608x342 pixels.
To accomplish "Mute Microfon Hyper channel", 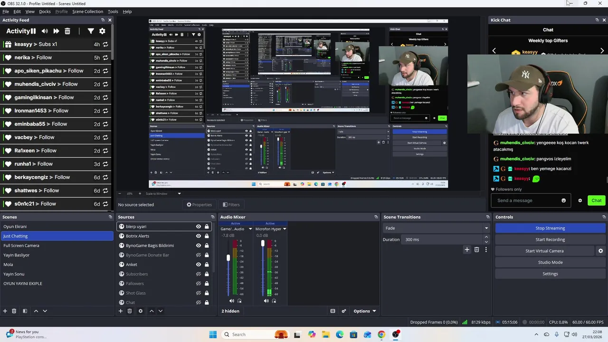I will 266,301.
